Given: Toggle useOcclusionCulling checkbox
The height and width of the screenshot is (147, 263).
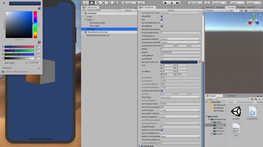Looking at the screenshot, I should (161, 130).
